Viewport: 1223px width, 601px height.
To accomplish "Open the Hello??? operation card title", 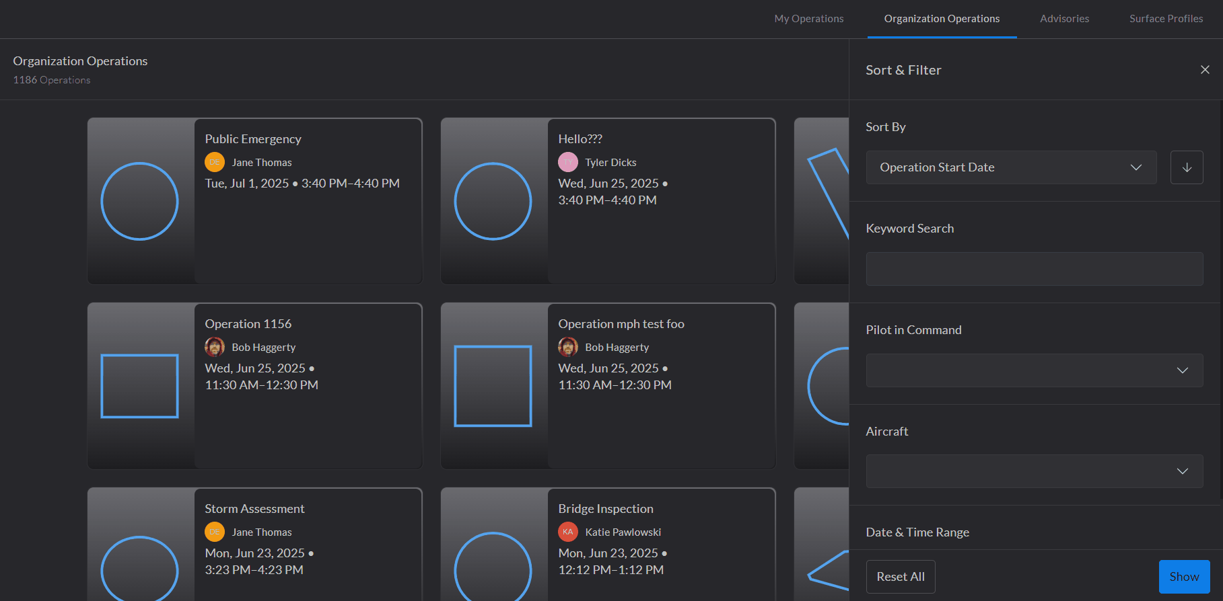I will pos(580,139).
